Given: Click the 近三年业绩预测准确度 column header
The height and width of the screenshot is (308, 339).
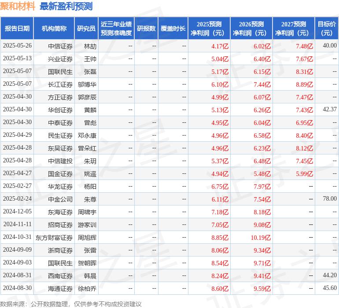Looking at the screenshot, I should [x=116, y=28].
